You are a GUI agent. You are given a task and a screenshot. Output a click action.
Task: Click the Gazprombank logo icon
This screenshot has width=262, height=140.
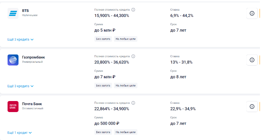click(13, 60)
